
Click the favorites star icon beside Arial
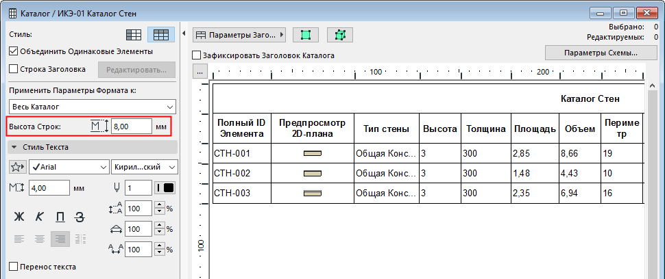click(18, 168)
